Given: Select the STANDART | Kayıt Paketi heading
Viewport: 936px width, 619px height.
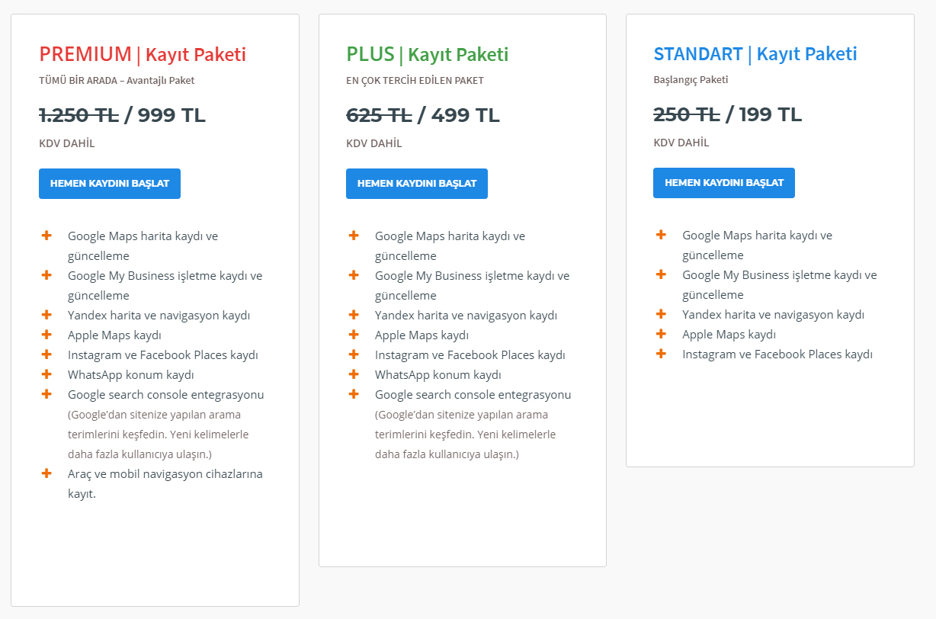Looking at the screenshot, I should click(x=755, y=54).
